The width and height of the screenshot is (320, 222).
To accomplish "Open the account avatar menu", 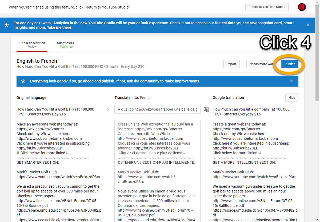I will click(302, 7).
